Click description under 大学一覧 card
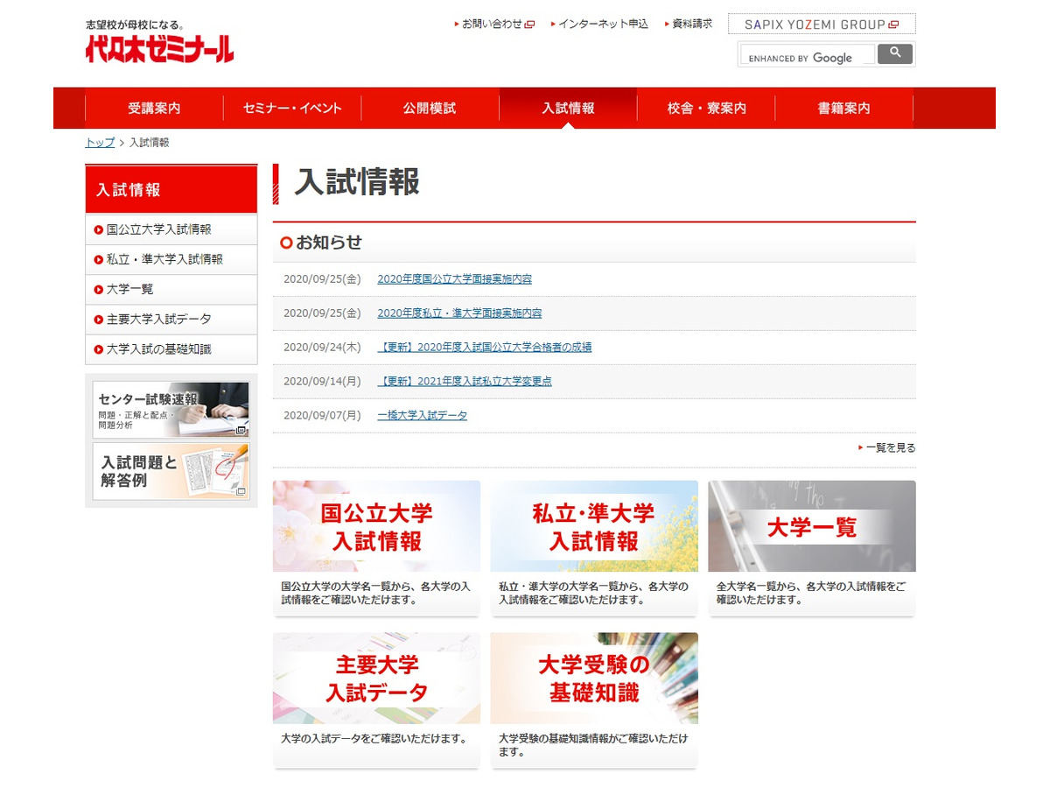This screenshot has height=788, width=1050. [811, 593]
